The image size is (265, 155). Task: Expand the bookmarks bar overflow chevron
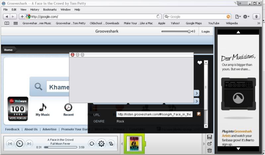coord(259,23)
